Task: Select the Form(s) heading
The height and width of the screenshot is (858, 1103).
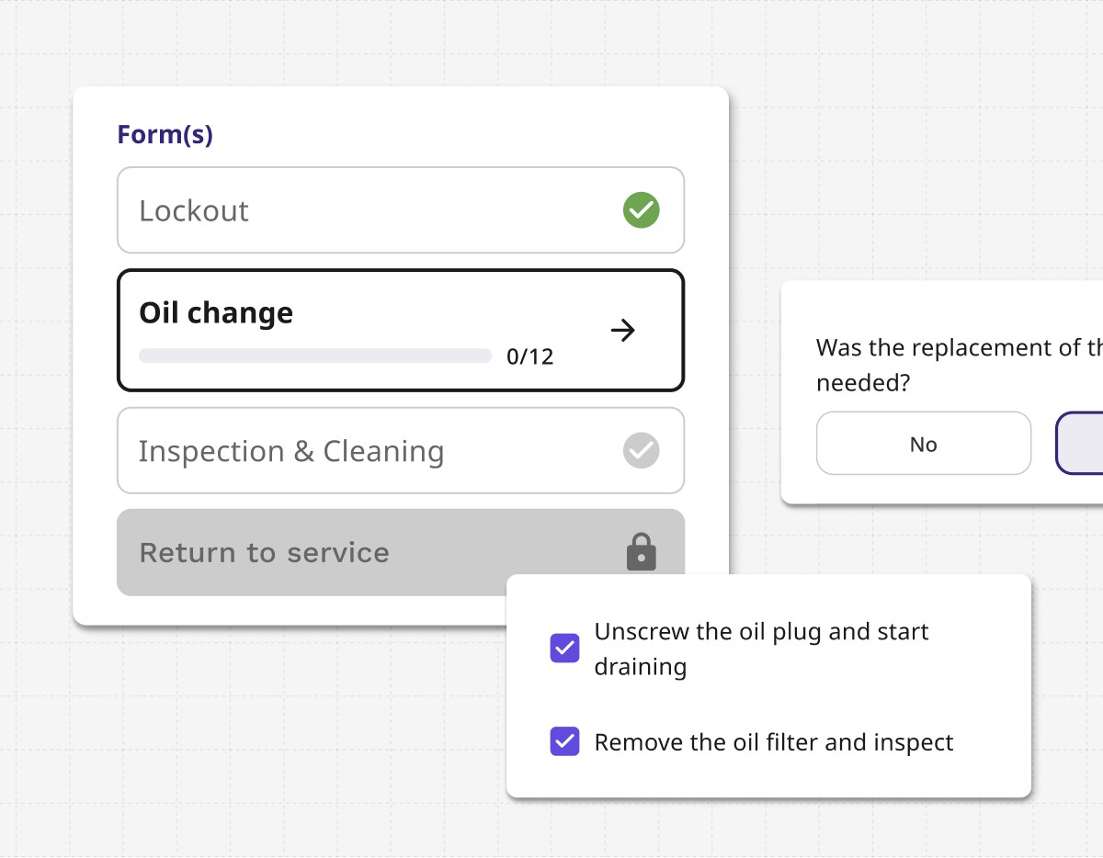Action: pyautogui.click(x=165, y=133)
